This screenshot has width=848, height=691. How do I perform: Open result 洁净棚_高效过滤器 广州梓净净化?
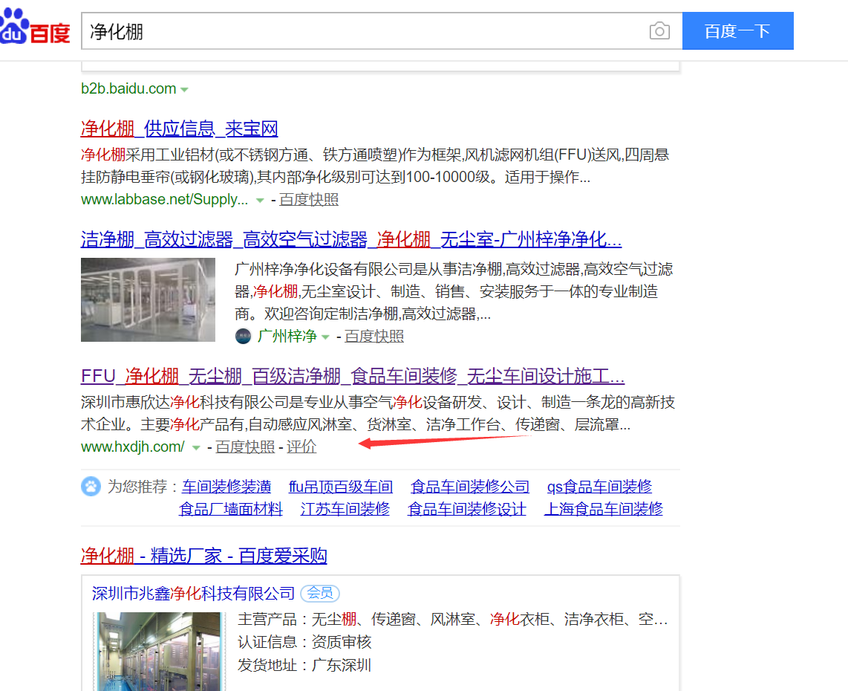pyautogui.click(x=351, y=239)
